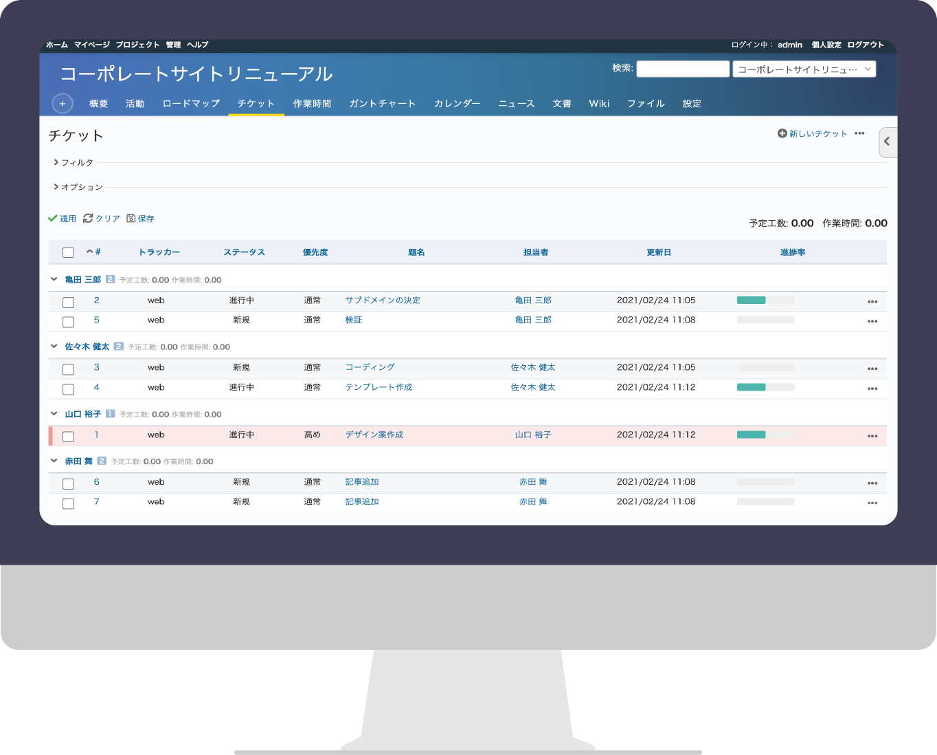Click the クリア reload button

pyautogui.click(x=102, y=219)
